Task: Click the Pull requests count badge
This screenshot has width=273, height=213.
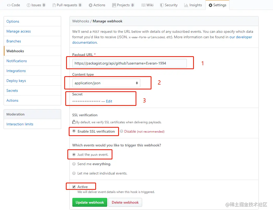Action: click(80, 5)
